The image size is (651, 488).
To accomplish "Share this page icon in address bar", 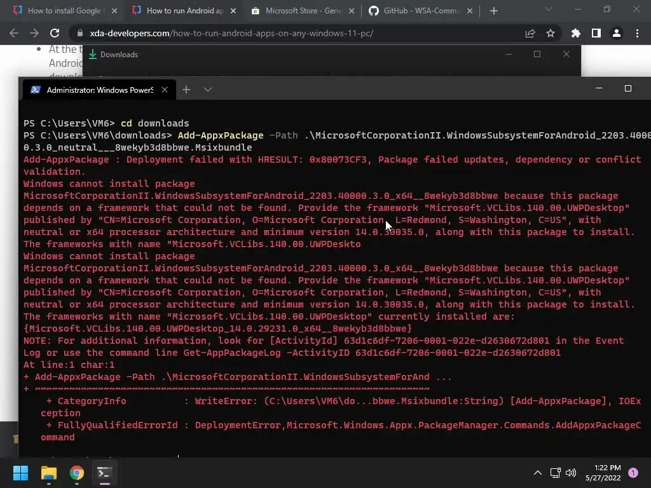I will [x=530, y=33].
